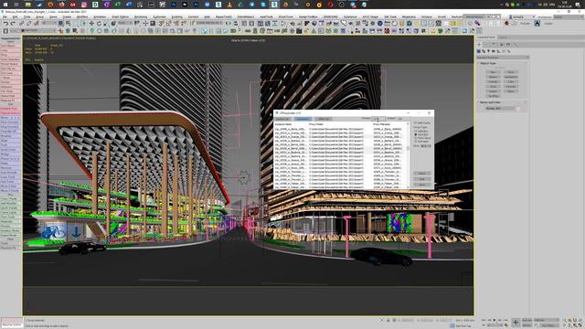Open Select by Name tool
This screenshot has width=585, height=329.
coord(69,23)
